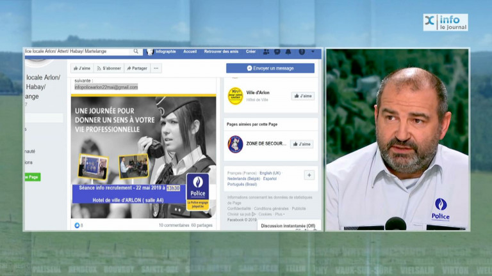492x276 pixels.
Task: Open the recruitment poster image
Action: [x=143, y=157]
